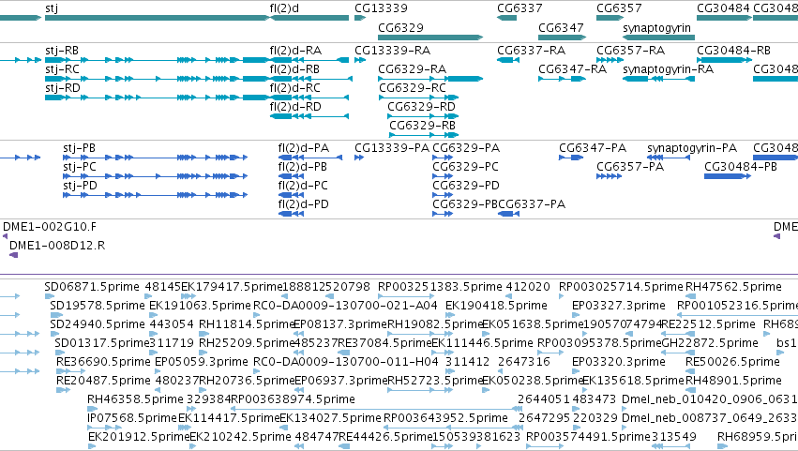Click the fl(2)d gene label in top track
Screen dimensions: 798x451
tap(284, 8)
